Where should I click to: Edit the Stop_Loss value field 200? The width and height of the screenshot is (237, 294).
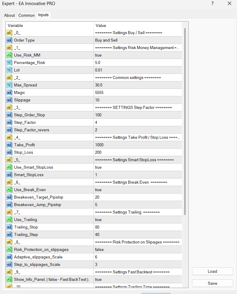(137, 152)
